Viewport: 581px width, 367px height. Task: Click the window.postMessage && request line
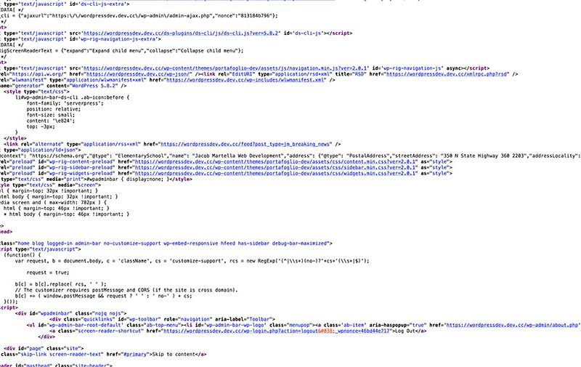tap(103, 296)
